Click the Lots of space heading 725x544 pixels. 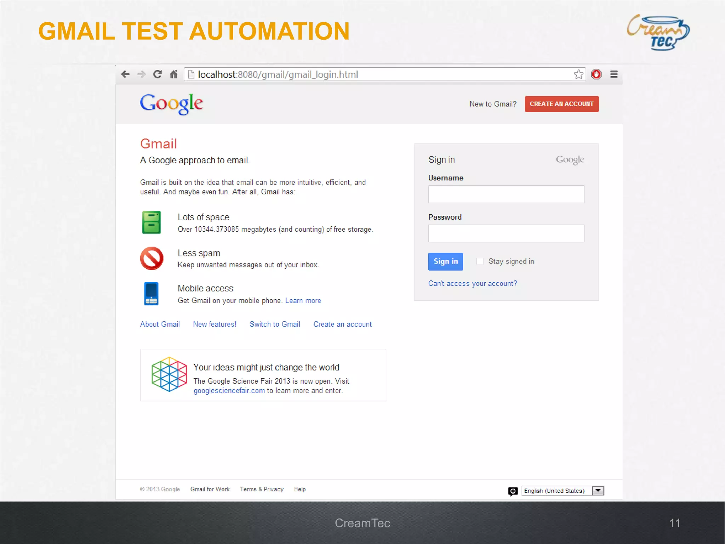(x=204, y=217)
